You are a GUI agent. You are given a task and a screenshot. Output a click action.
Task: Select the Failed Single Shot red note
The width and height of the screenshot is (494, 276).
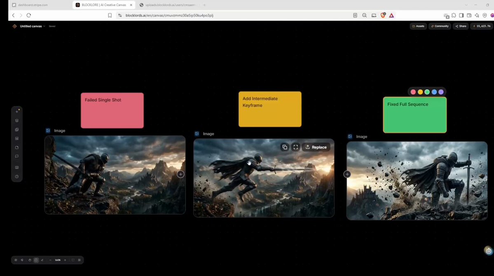(x=112, y=110)
